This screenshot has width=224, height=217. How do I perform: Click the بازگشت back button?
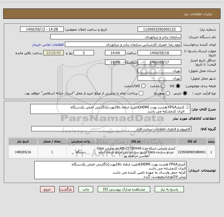67,189
